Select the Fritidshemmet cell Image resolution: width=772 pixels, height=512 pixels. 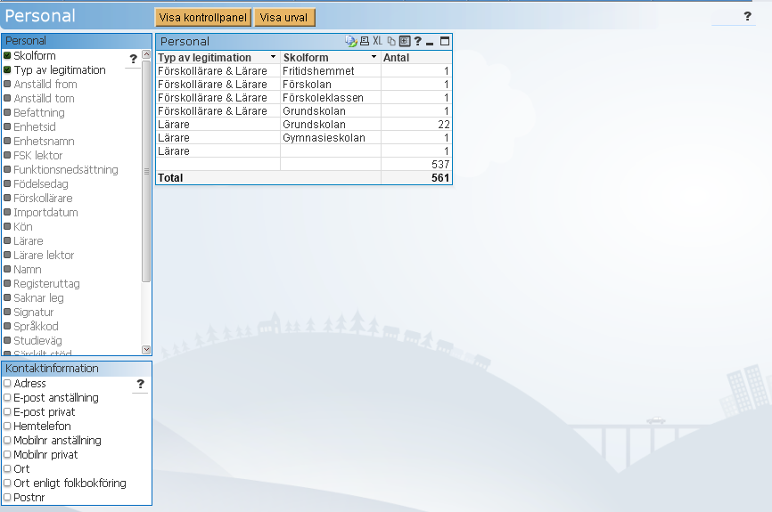click(331, 71)
